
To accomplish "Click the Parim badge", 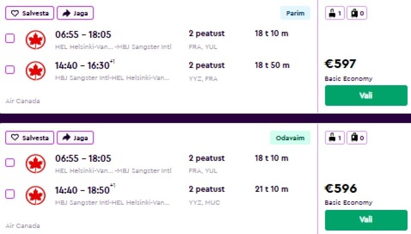I will pyautogui.click(x=295, y=13).
